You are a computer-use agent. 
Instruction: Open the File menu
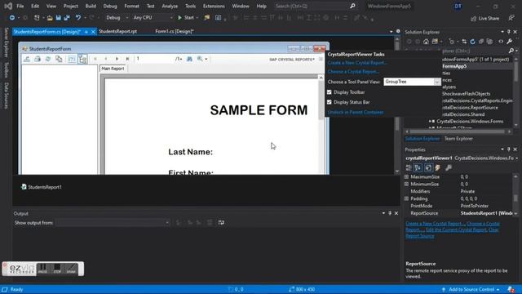(x=20, y=6)
